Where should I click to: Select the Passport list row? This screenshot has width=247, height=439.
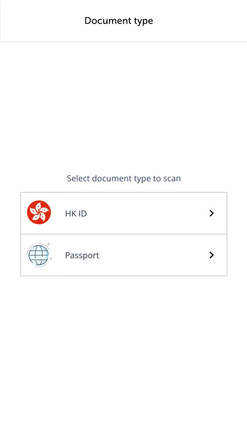tap(124, 255)
